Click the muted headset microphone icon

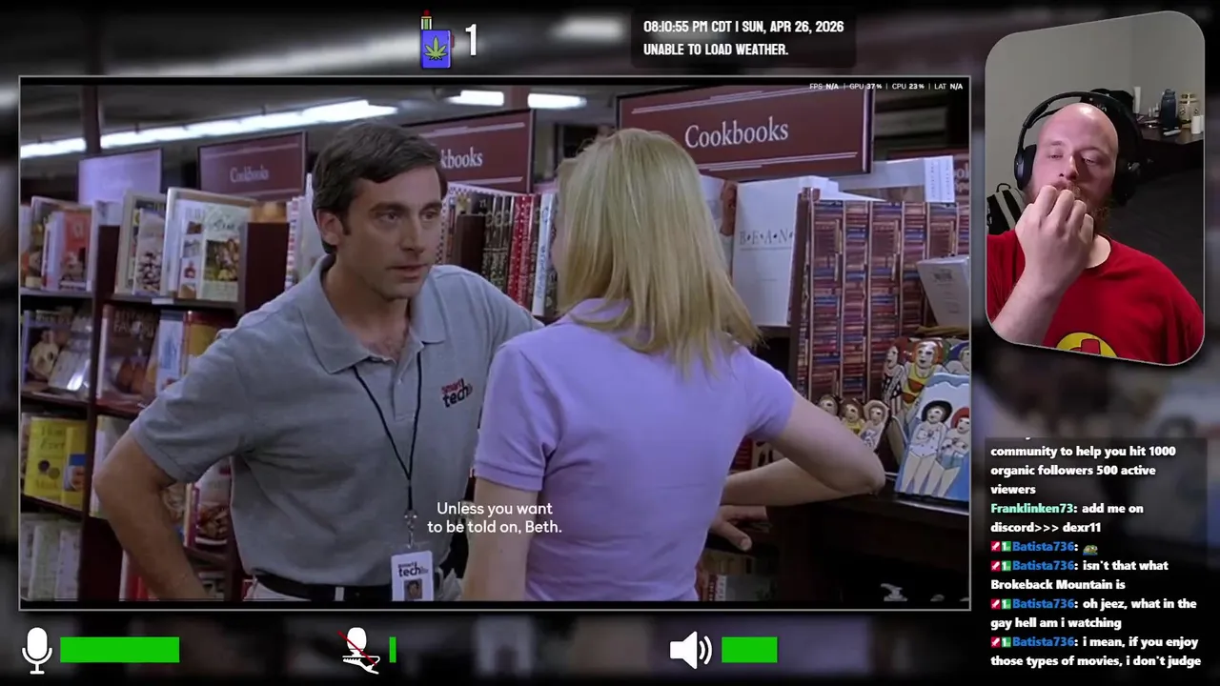[x=360, y=650]
